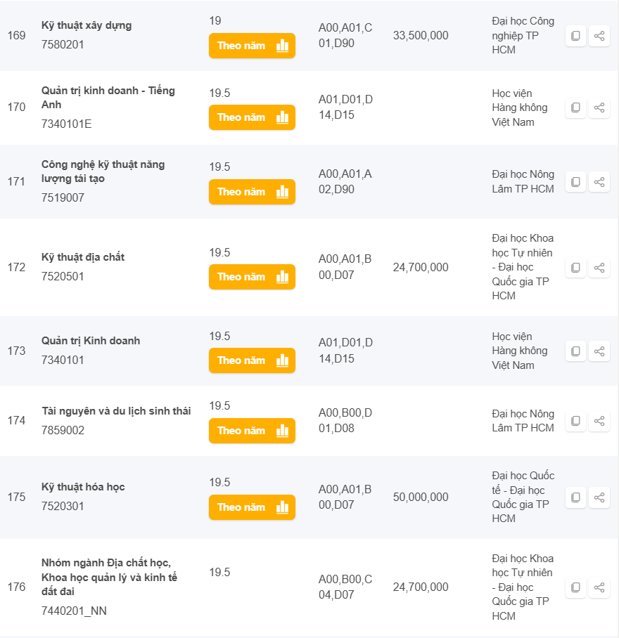Copy row 170 Quản trị kinh doanh - Tiếng Anh
The width and height of the screenshot is (619, 638).
(575, 108)
